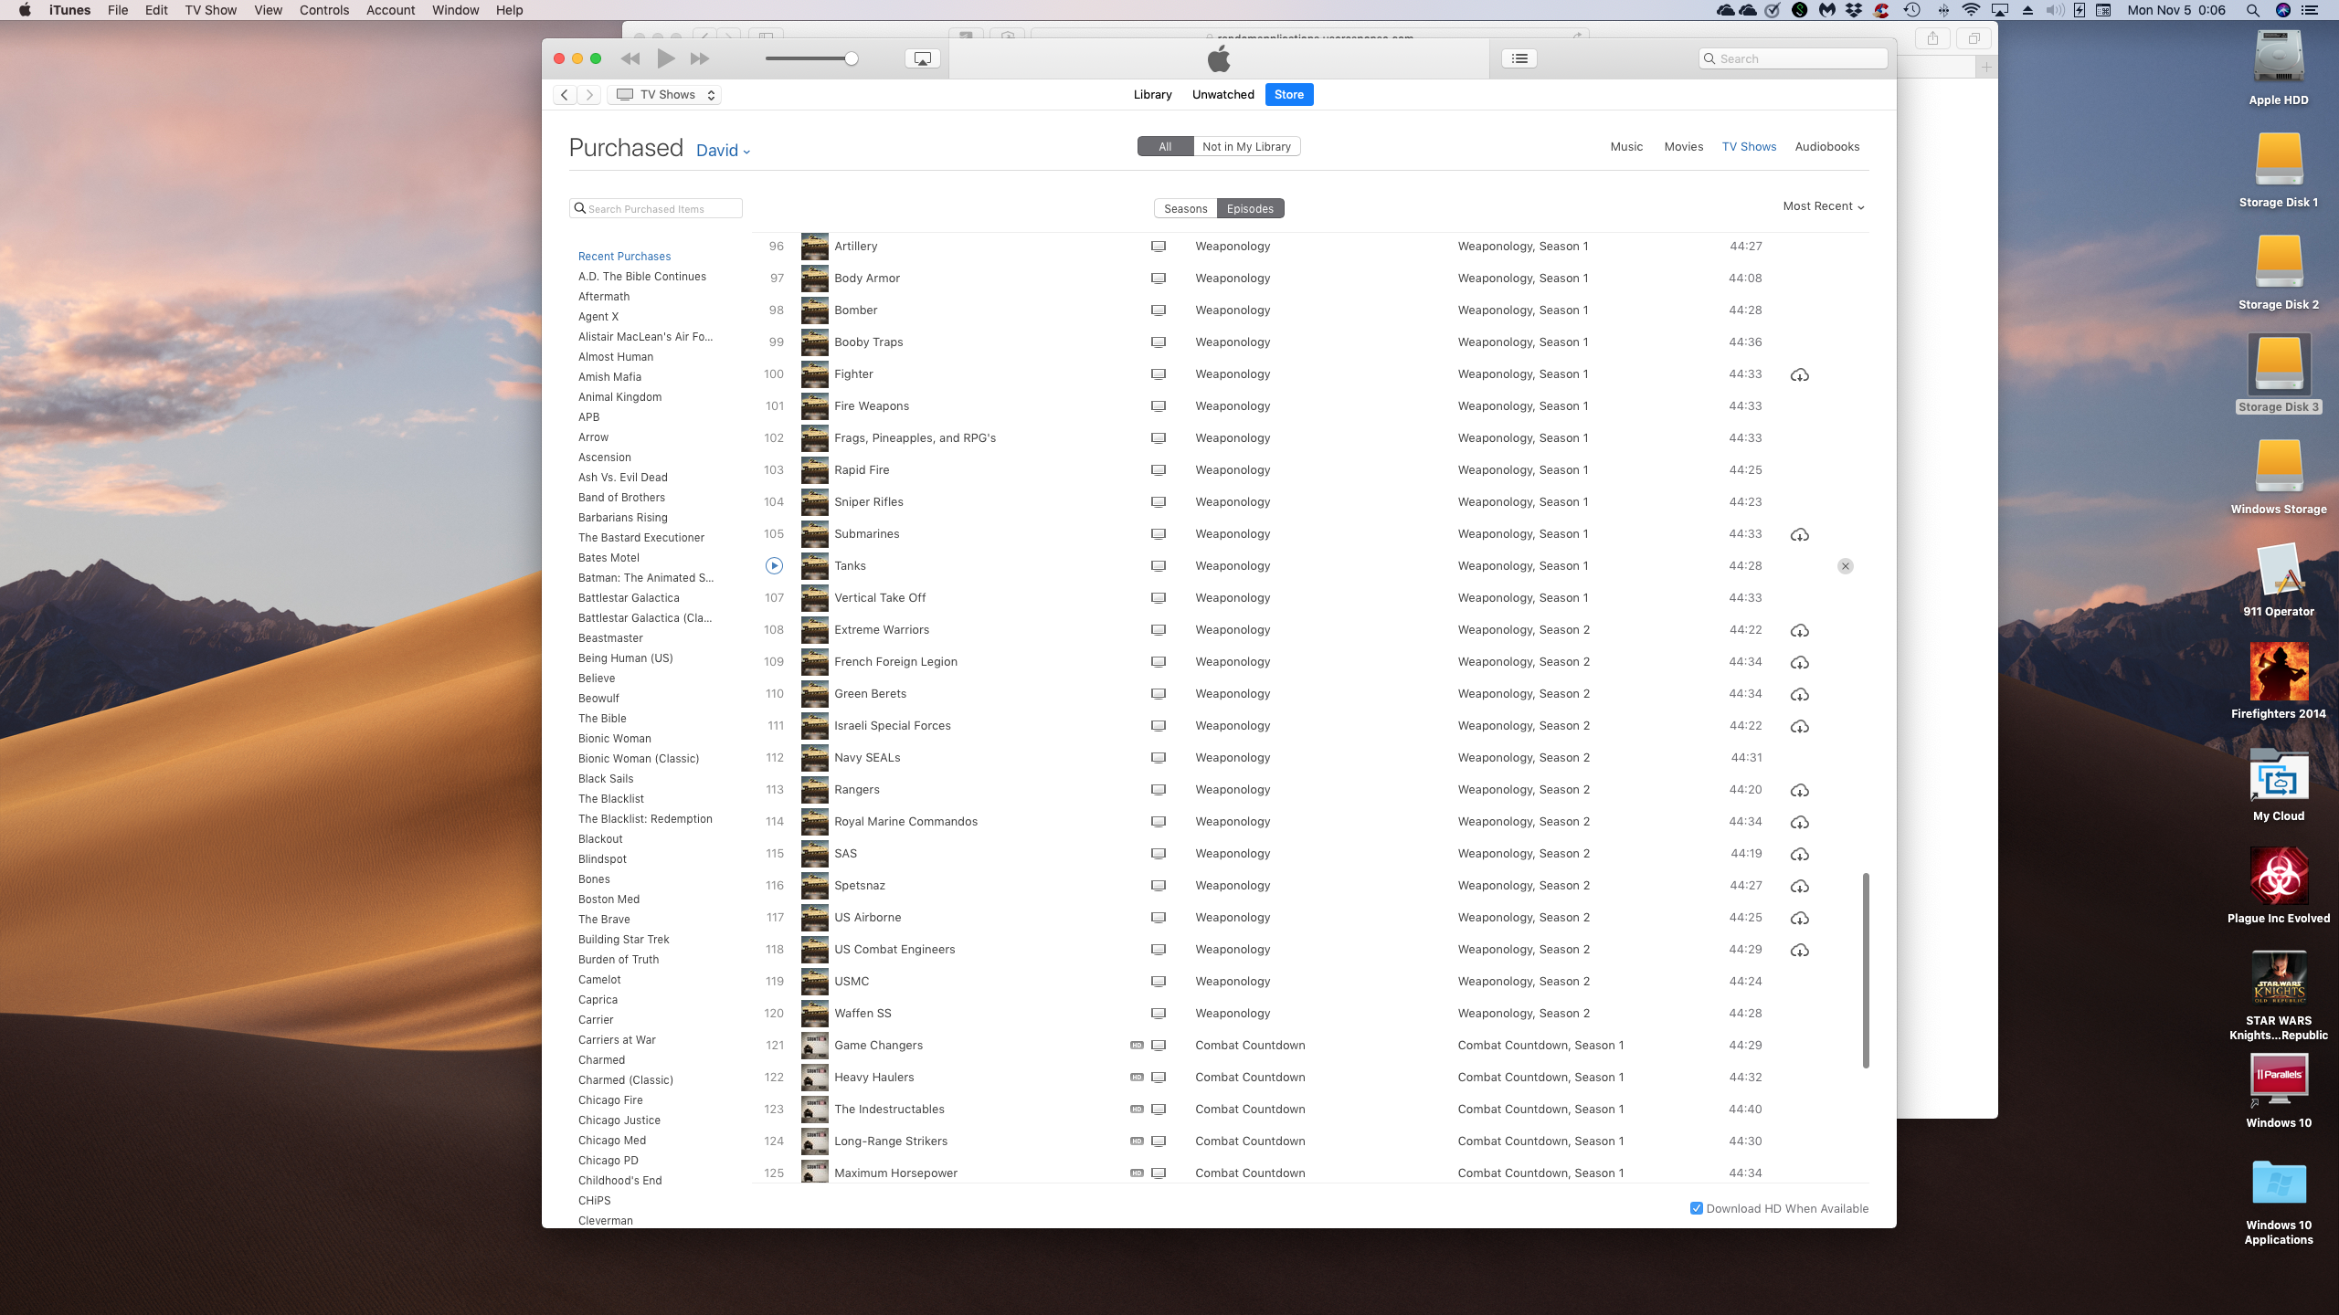Download the Navy-adjacent Rangers episode cloud icon

point(1799,791)
